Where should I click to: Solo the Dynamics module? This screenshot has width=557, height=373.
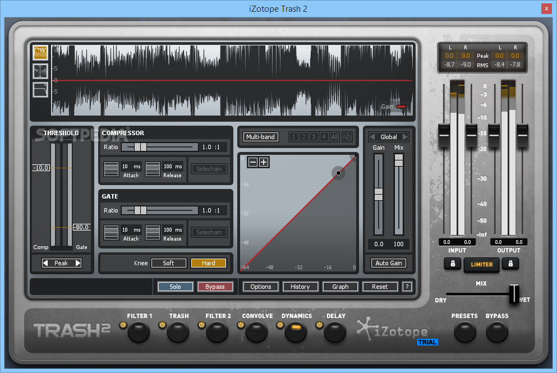point(175,287)
